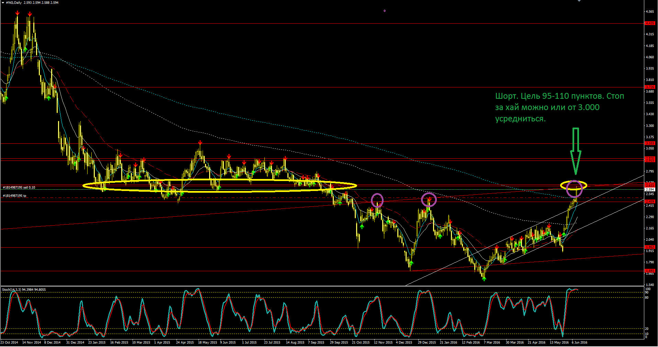Click date label 18 May 2015
Screen dimensions: 658x347
click(x=207, y=343)
